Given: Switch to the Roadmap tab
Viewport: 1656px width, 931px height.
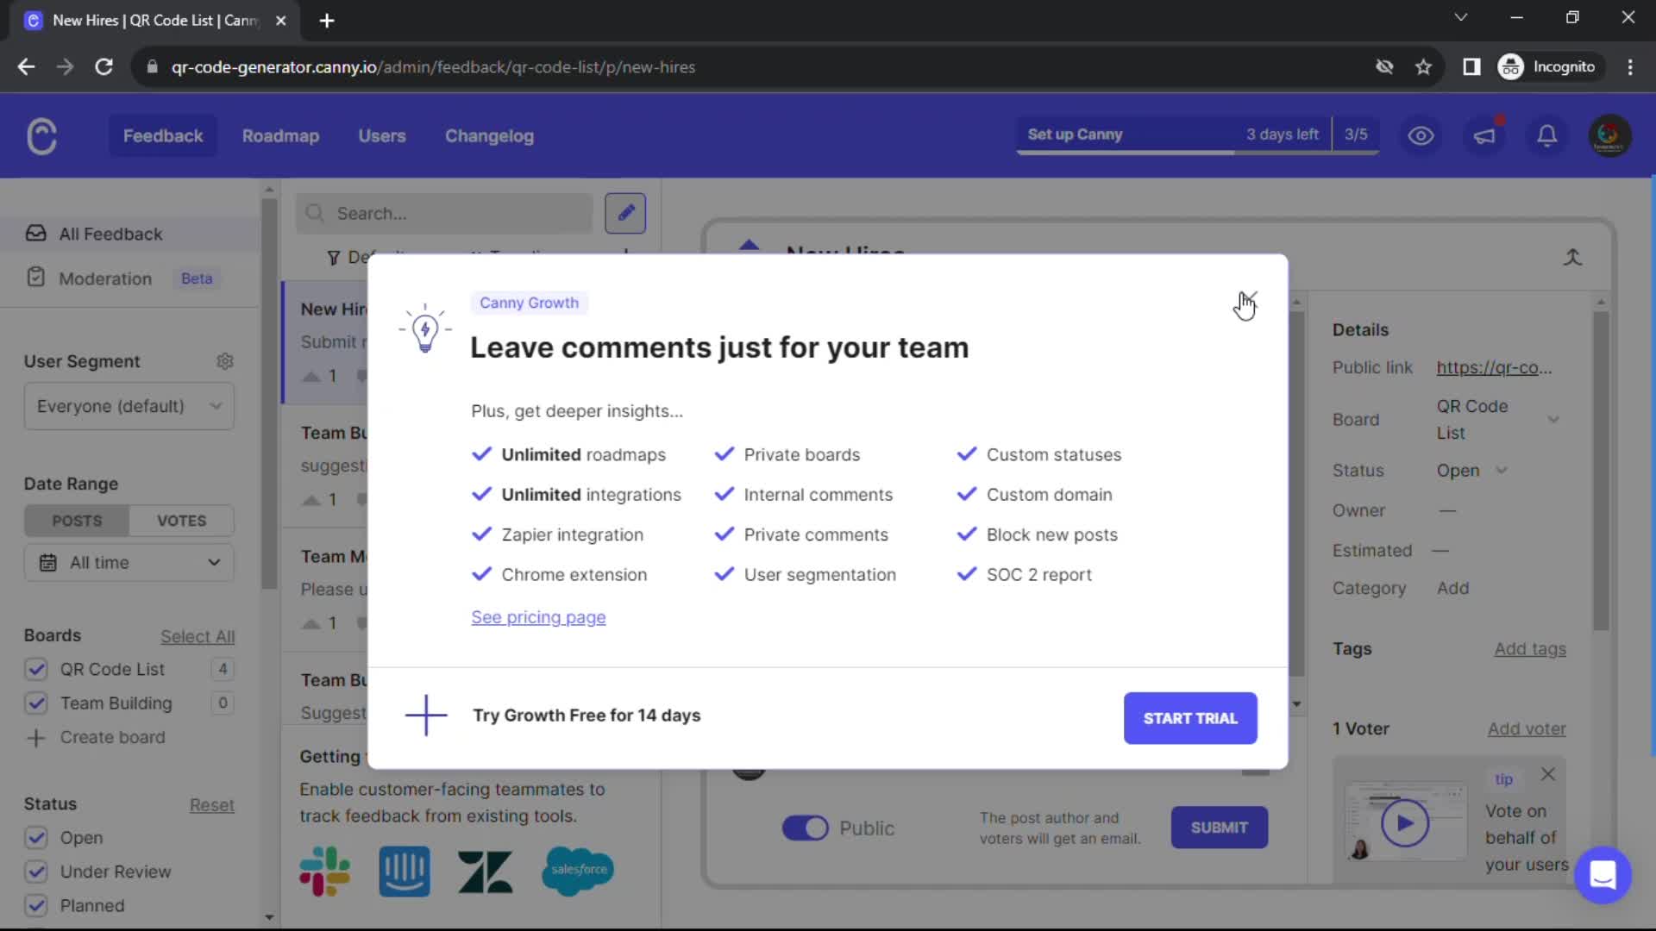Looking at the screenshot, I should pos(280,135).
